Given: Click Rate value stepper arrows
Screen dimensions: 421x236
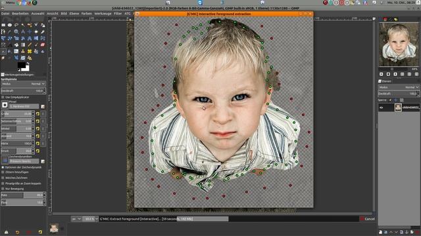Looking at the screenshot, I should (44, 195).
